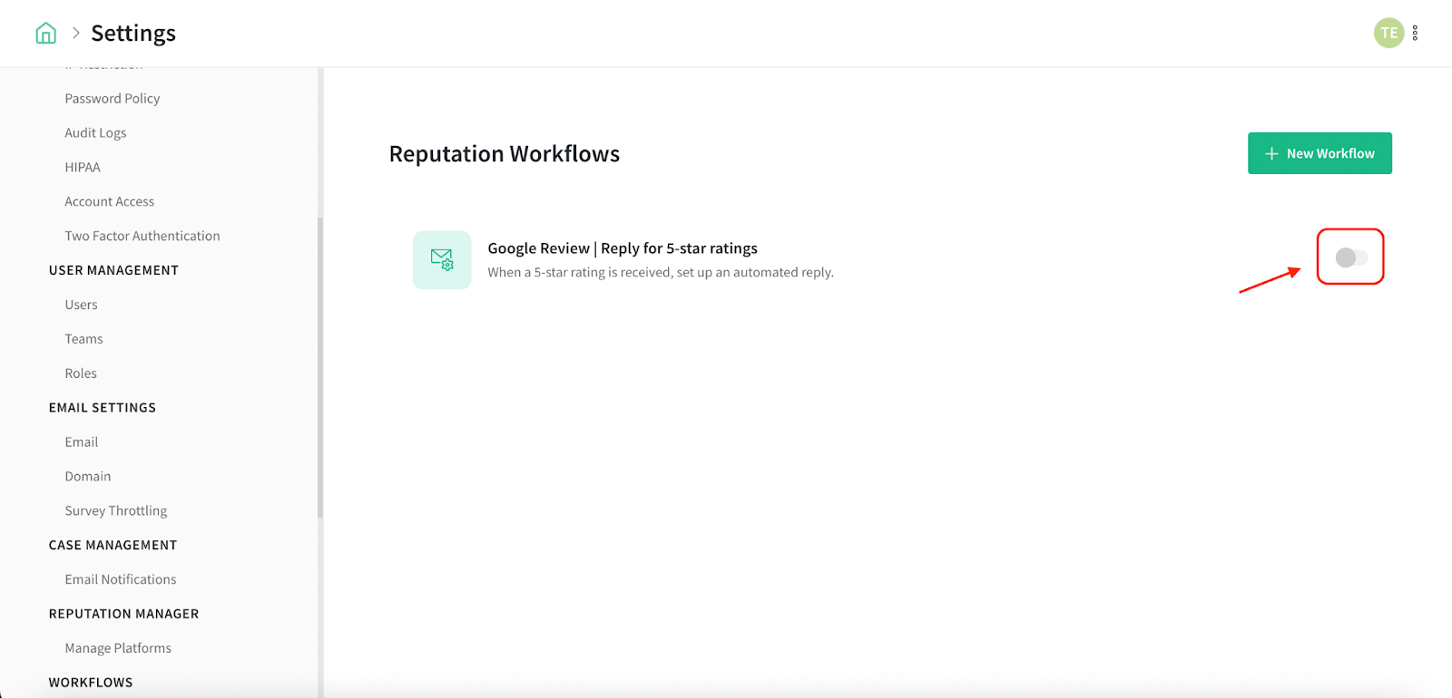The height and width of the screenshot is (698, 1452).
Task: Select HIPAA in sidebar
Action: pyautogui.click(x=83, y=168)
